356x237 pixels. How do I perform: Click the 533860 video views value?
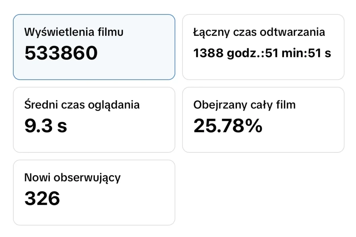61,53
